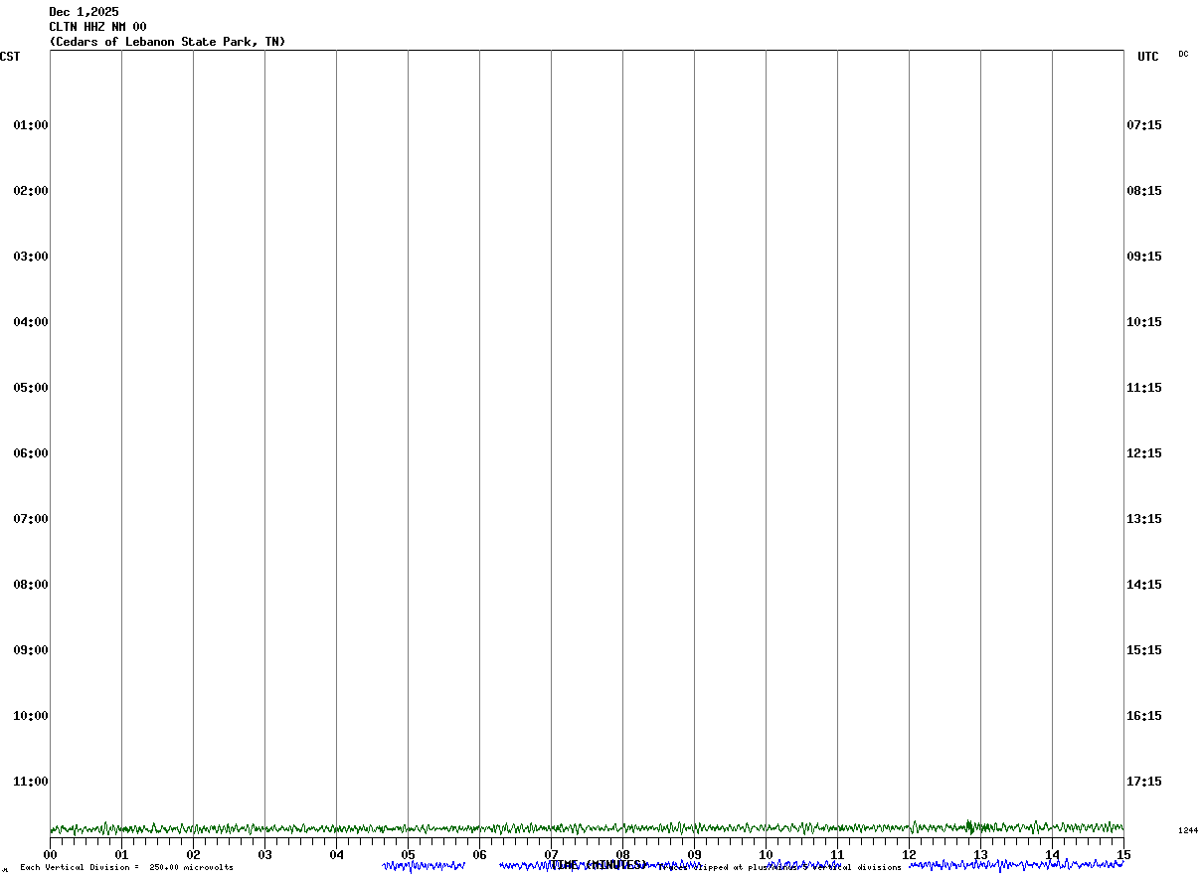Click the 06:00 CST row label
Image resolution: width=1203 pixels, height=881 pixels.
pos(31,453)
